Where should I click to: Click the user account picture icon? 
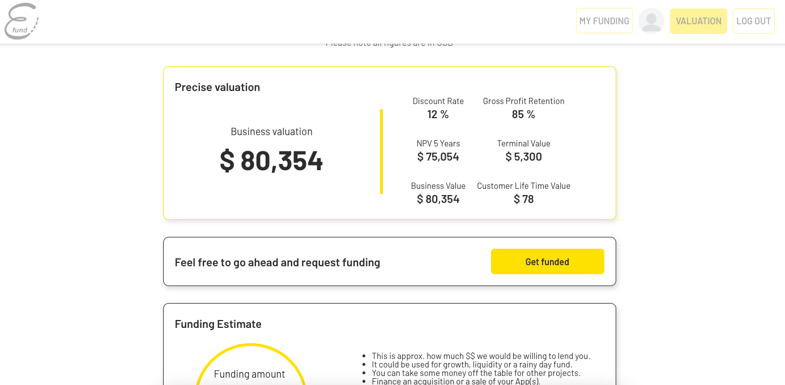[x=651, y=20]
